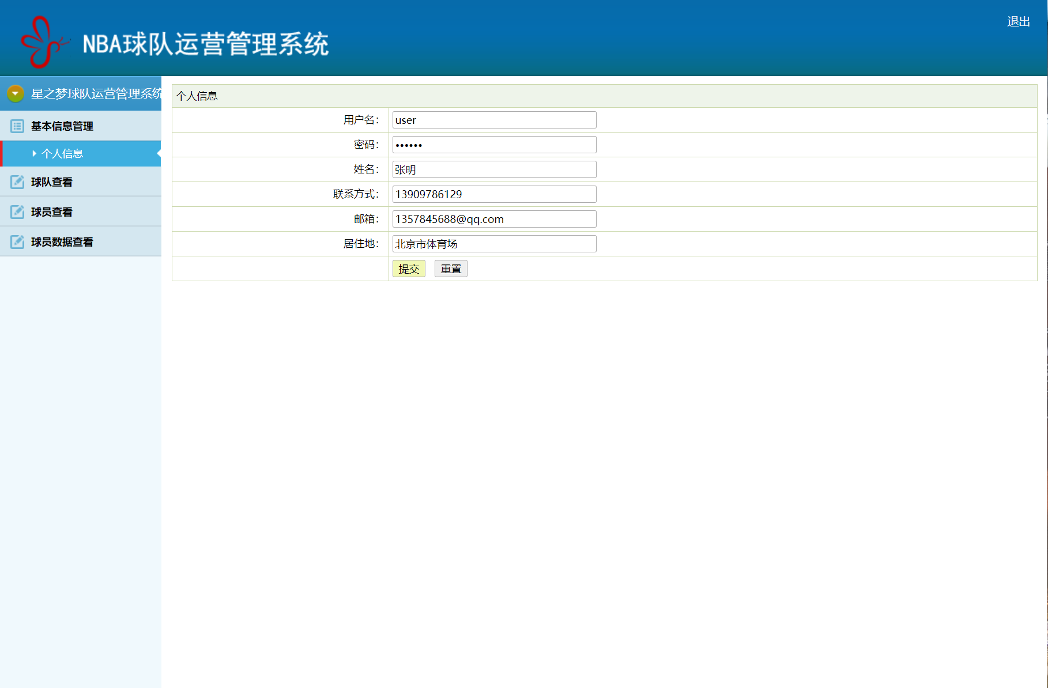1048x688 pixels.
Task: Collapse the 基本信息管理 menu section
Action: click(x=61, y=126)
